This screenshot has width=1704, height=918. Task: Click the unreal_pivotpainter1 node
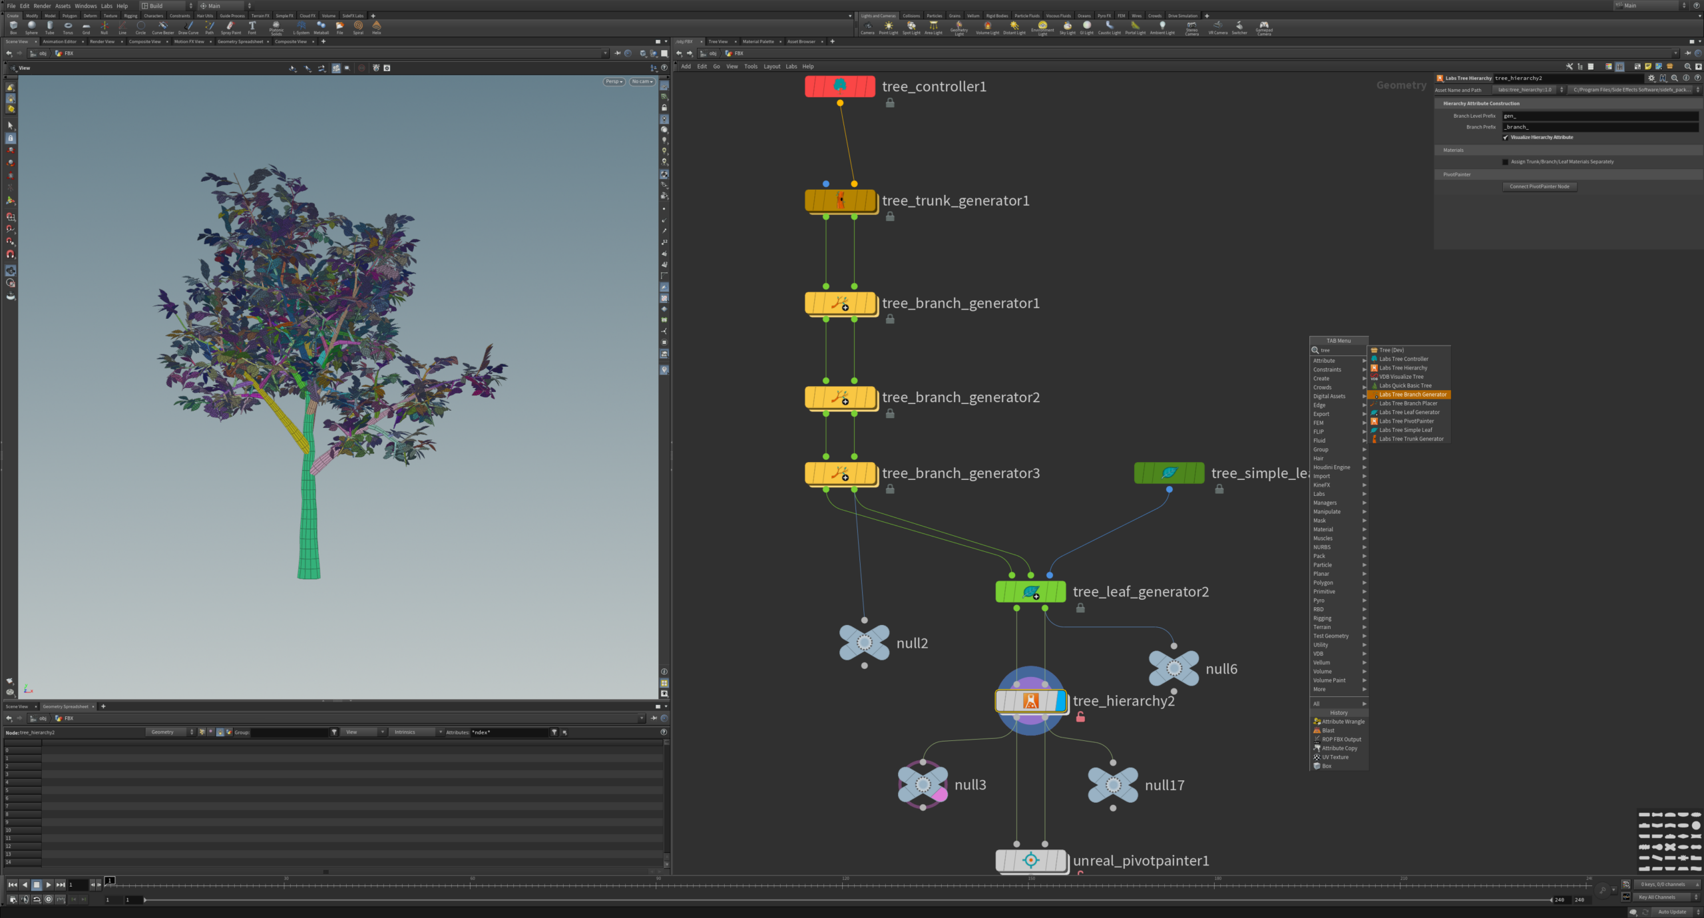[1030, 860]
